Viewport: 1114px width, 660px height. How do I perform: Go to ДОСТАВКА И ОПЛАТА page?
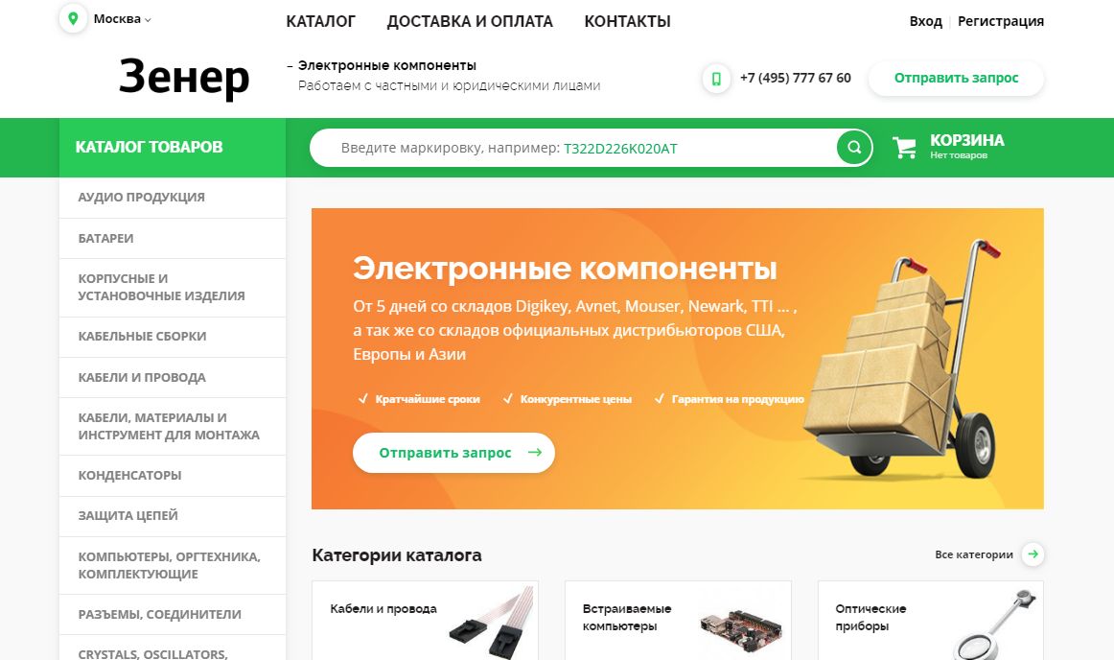point(470,21)
